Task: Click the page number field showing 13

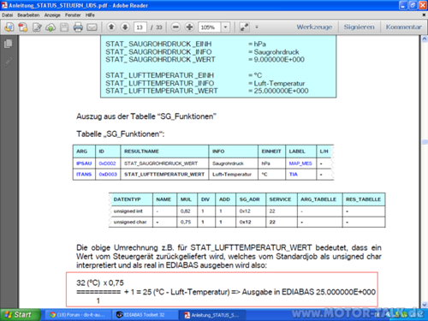Action: tap(140, 27)
